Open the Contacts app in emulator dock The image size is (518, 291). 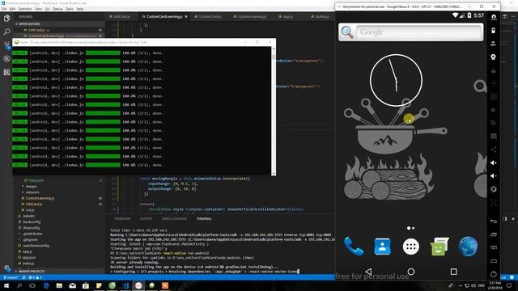[382, 247]
